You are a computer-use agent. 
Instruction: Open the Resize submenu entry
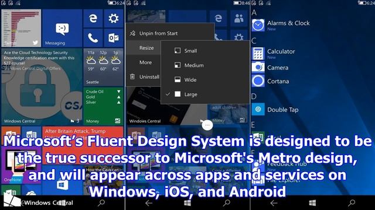143,48
